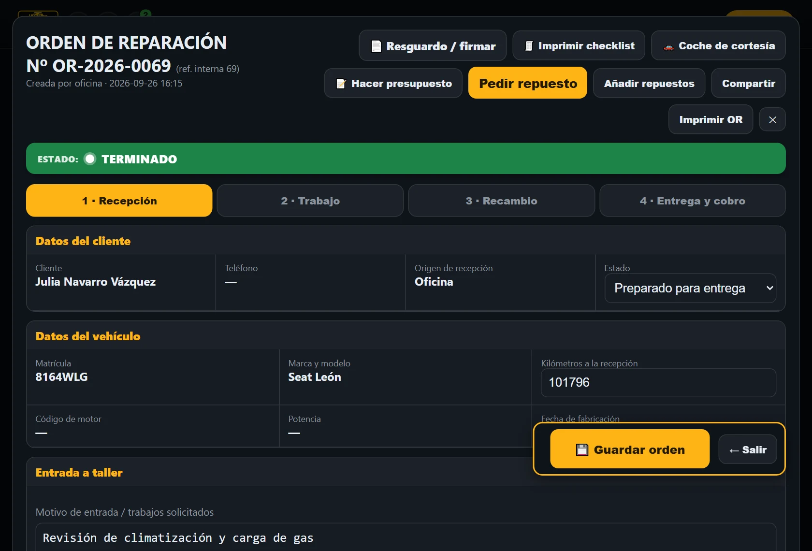Click the checklist icon on Imprimir checklist
Viewport: 812px width, 551px height.
click(x=529, y=46)
